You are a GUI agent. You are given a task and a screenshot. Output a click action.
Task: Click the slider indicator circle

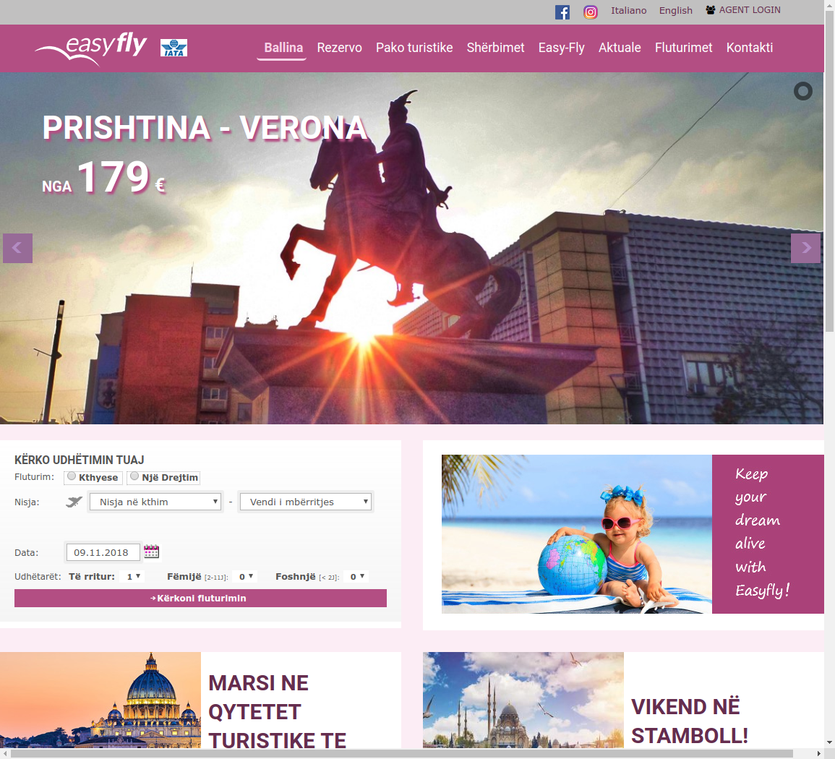click(803, 91)
